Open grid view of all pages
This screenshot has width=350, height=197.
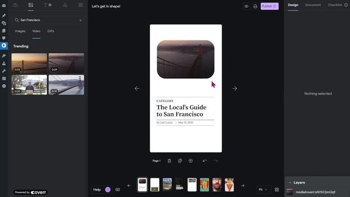pos(277,190)
